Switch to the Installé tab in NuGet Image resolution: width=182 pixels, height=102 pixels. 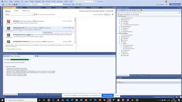(x=16, y=11)
